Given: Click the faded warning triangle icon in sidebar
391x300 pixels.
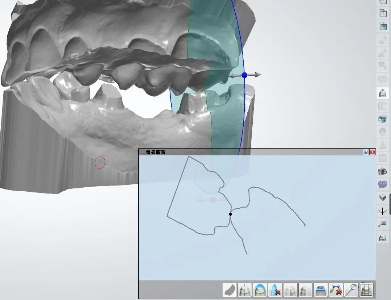Looking at the screenshot, I should click(383, 145).
